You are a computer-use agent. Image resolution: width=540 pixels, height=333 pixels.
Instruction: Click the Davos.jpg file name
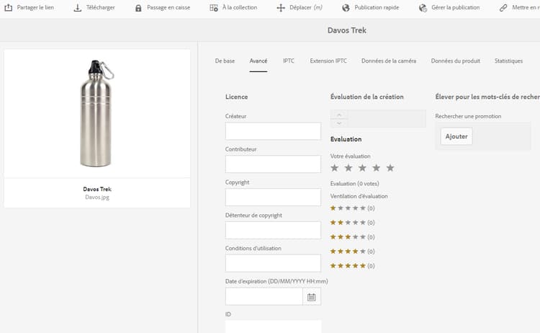97,197
